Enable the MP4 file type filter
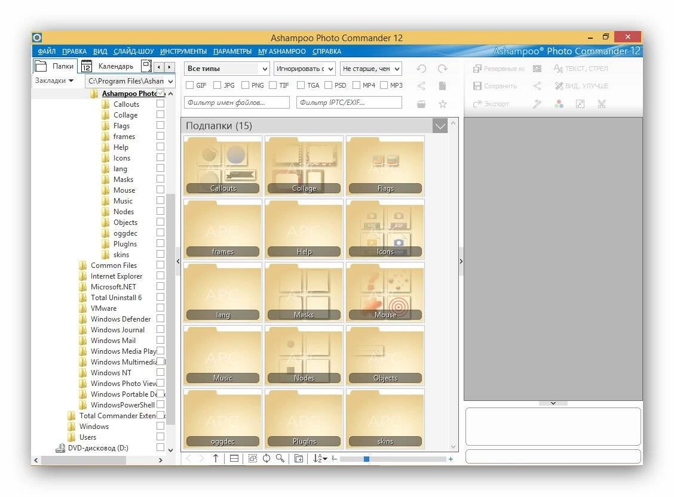674x497 pixels. (356, 85)
